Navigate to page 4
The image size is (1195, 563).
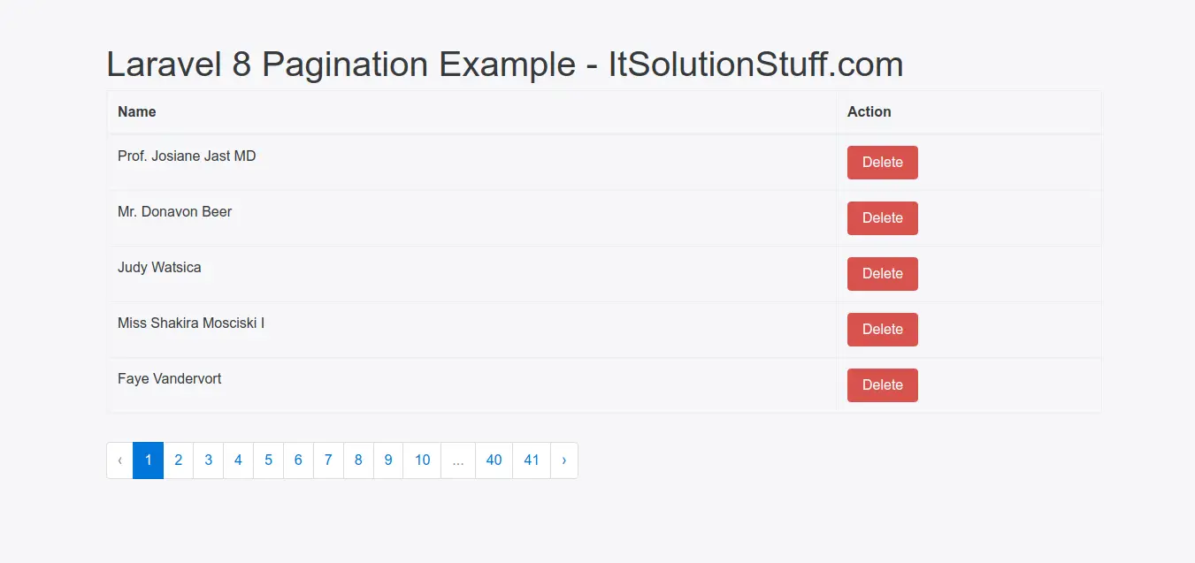(238, 460)
